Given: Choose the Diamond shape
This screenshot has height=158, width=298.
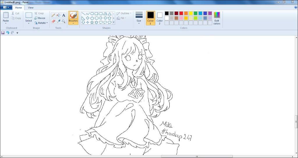Looking at the screenshot, I should [88, 18].
